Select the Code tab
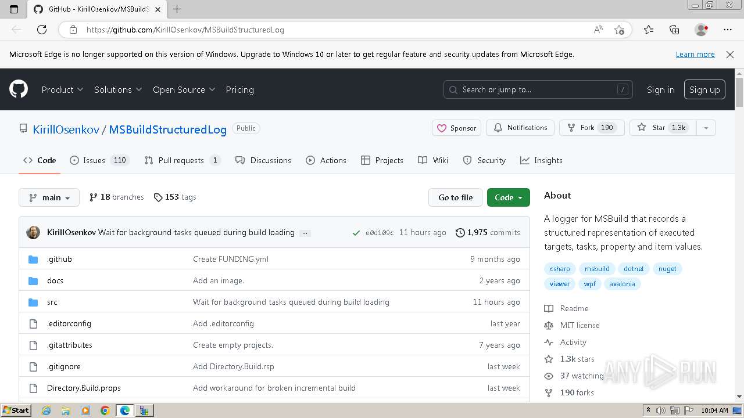744x418 pixels. coord(40,160)
